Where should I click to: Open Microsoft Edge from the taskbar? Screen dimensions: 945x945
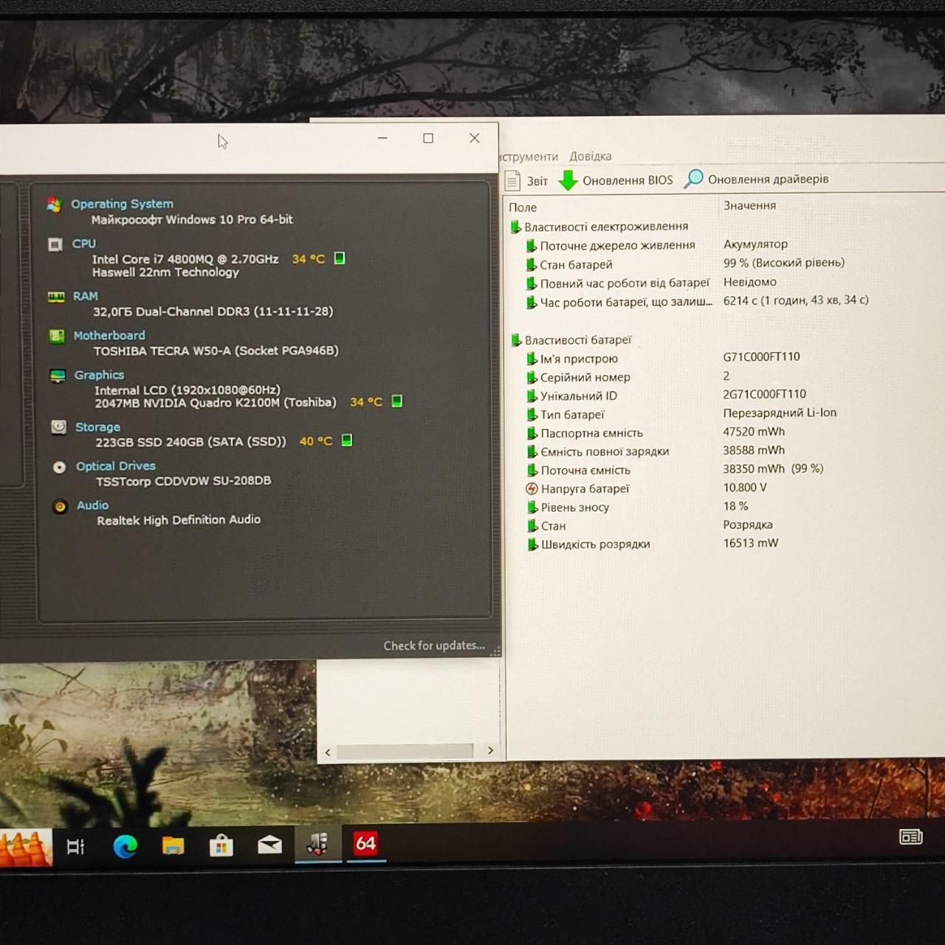[x=125, y=846]
